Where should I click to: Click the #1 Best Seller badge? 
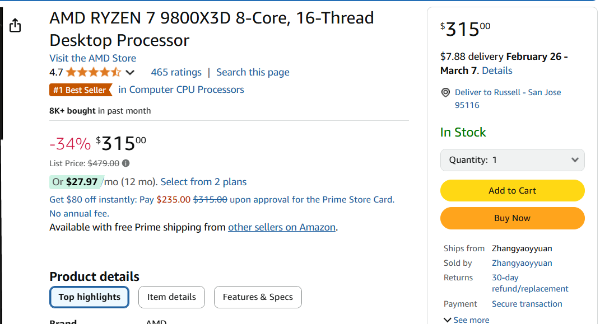coord(80,90)
